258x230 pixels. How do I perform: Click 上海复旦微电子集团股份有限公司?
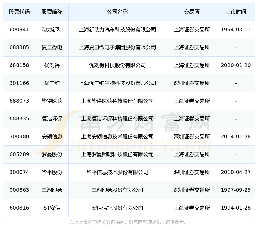pos(117,47)
